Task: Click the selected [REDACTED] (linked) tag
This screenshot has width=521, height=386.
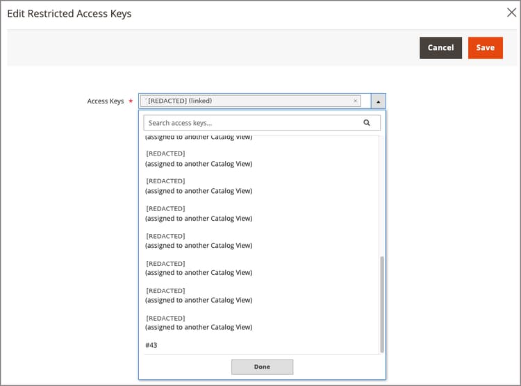Action: pyautogui.click(x=251, y=101)
